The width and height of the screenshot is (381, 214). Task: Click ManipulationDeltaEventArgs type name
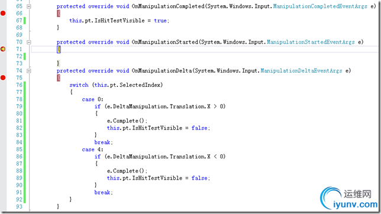(301, 71)
